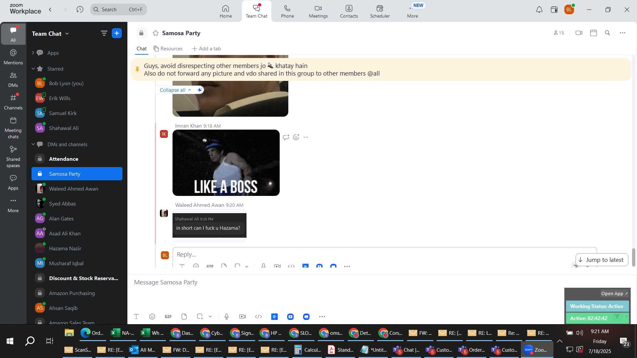This screenshot has height=358, width=637.
Task: Star the Samosa Party channel
Action: [156, 33]
